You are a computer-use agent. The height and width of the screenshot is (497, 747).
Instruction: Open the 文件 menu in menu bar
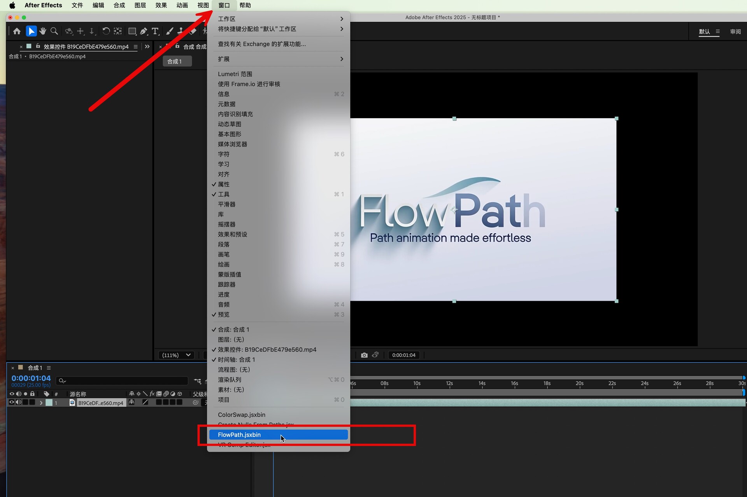(x=77, y=5)
